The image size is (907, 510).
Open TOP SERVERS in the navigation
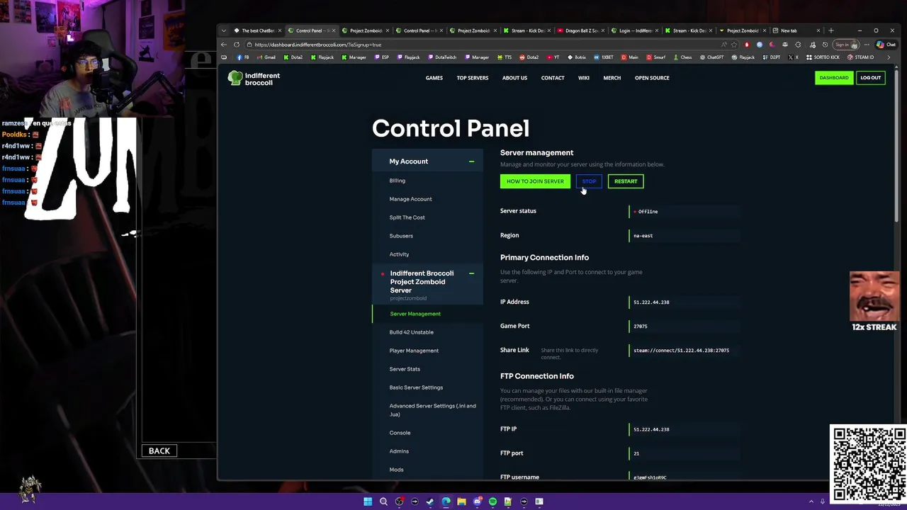pos(473,78)
